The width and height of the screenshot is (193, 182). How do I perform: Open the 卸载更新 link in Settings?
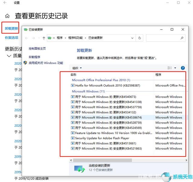point(11,29)
